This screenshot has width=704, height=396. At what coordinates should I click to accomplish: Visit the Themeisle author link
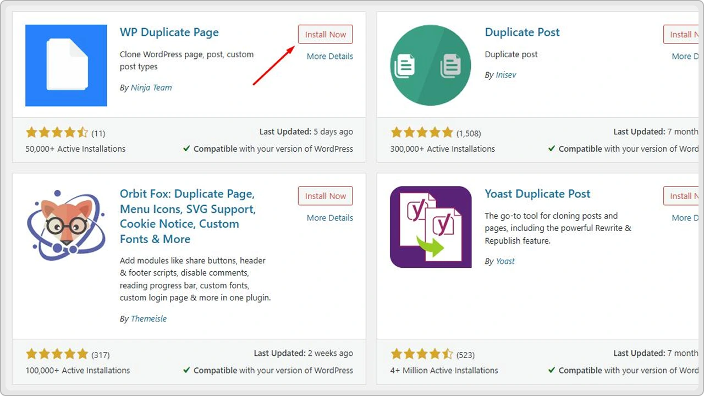(148, 318)
